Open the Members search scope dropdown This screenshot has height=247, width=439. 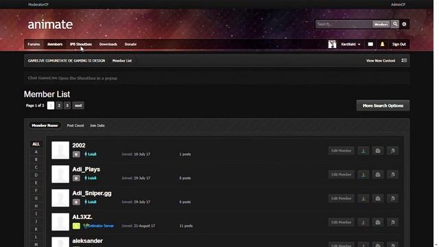381,25
